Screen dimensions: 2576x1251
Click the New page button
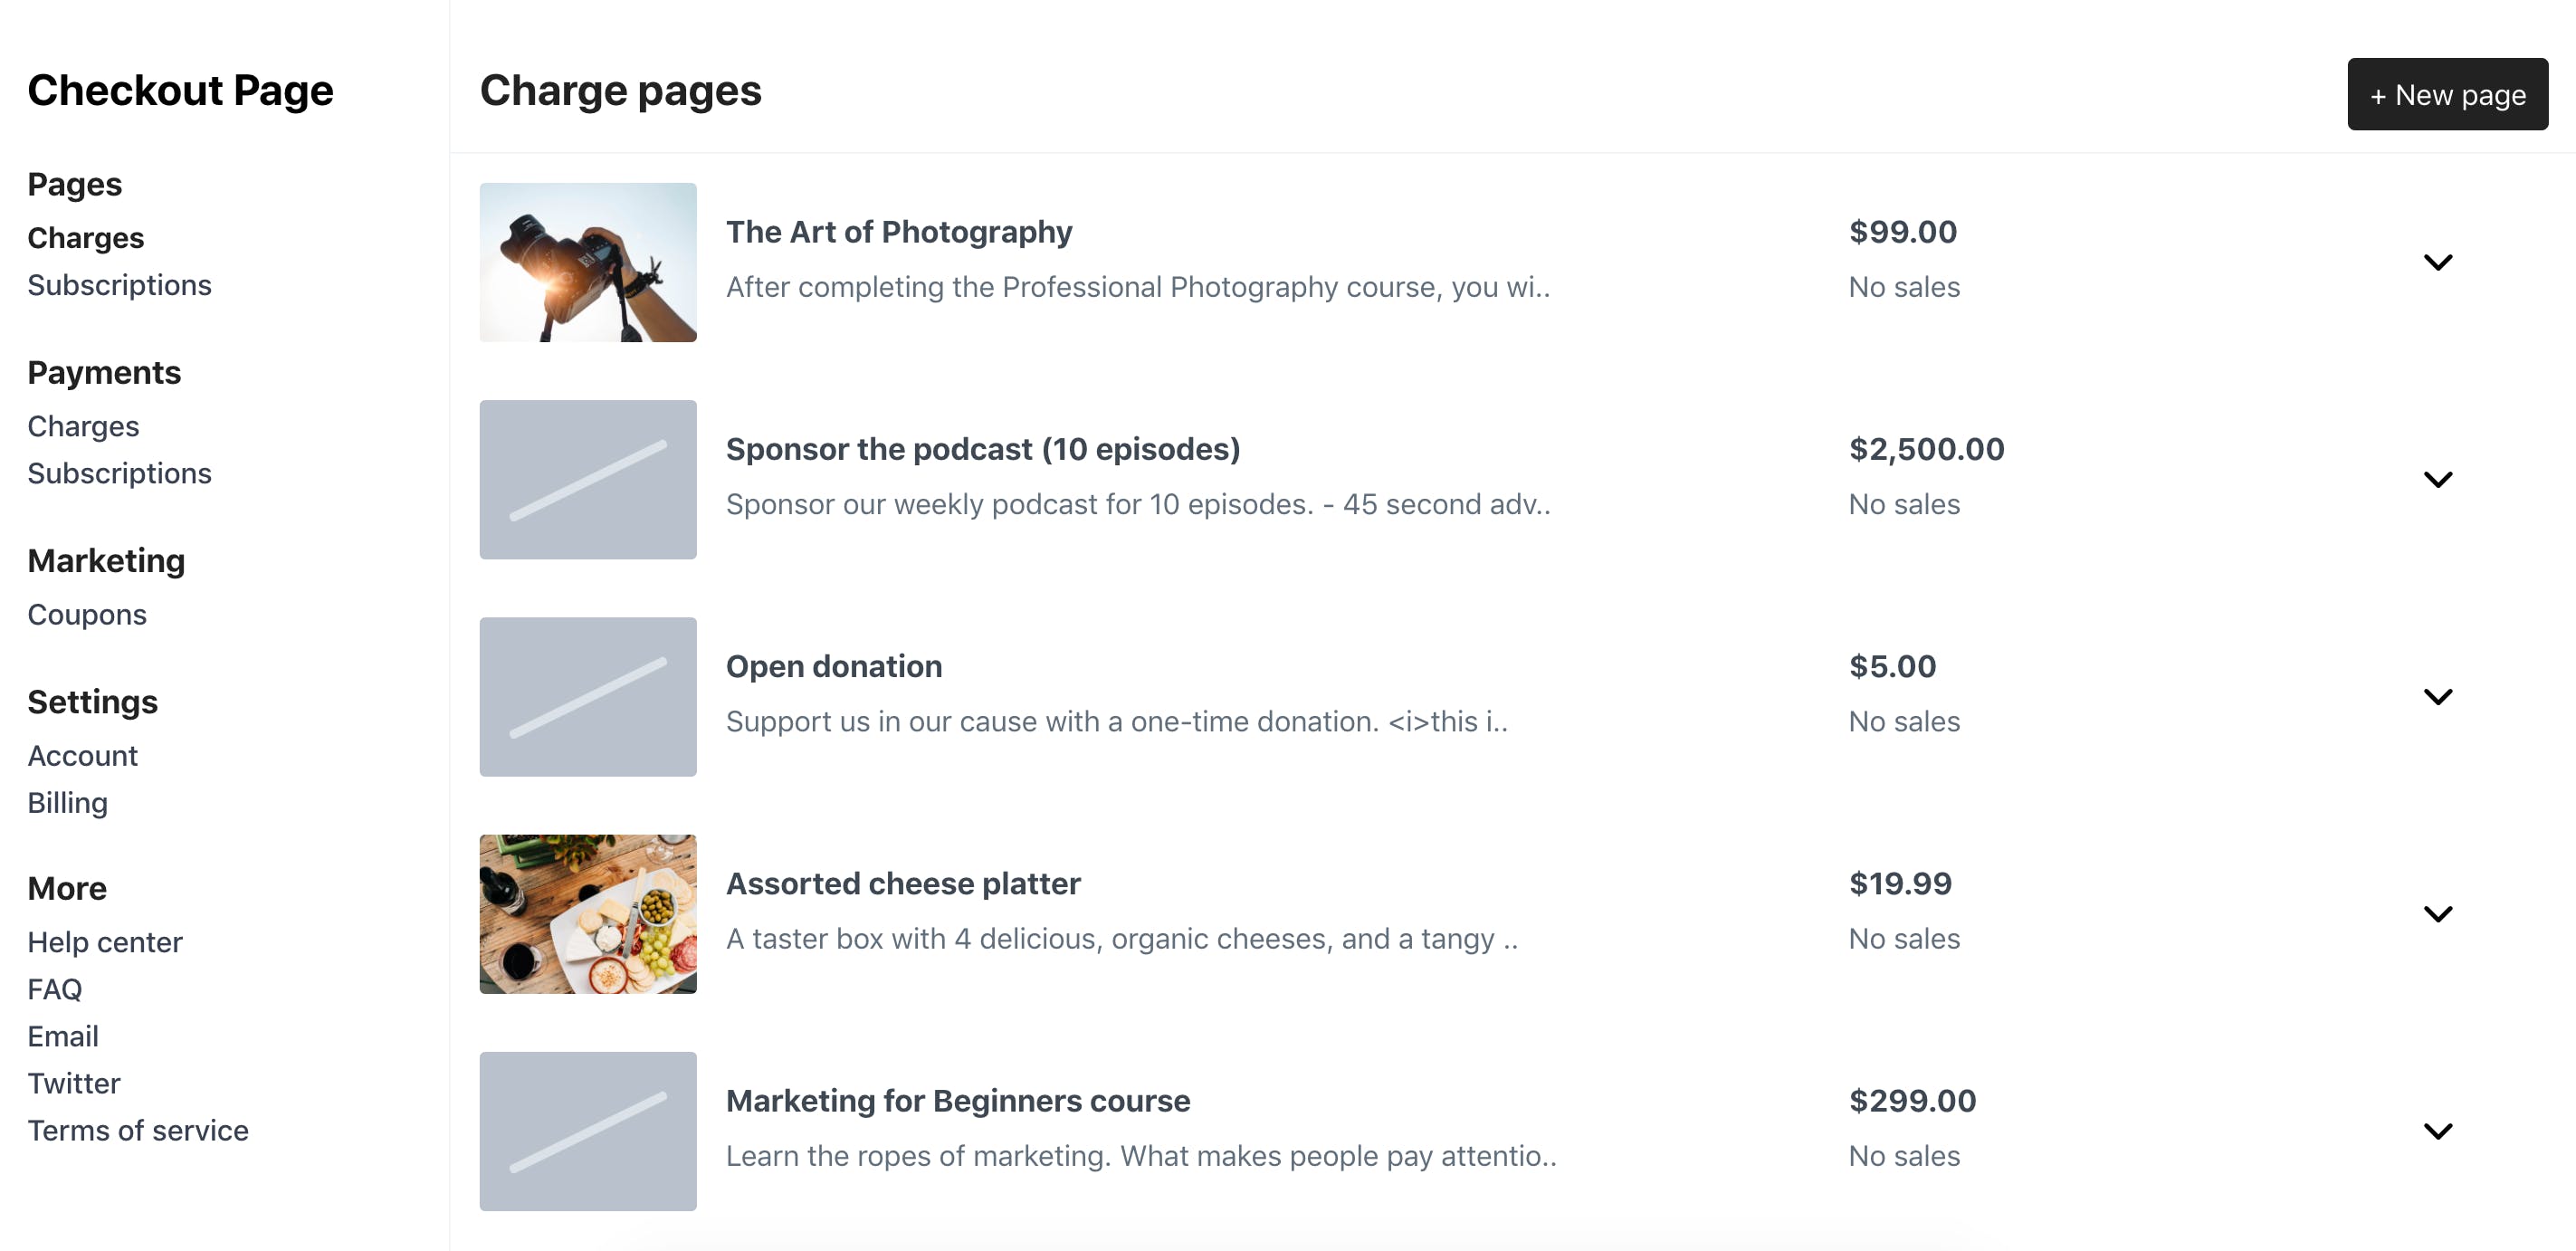click(2446, 94)
